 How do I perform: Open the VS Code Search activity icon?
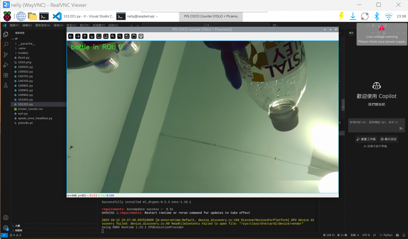pyautogui.click(x=6, y=45)
